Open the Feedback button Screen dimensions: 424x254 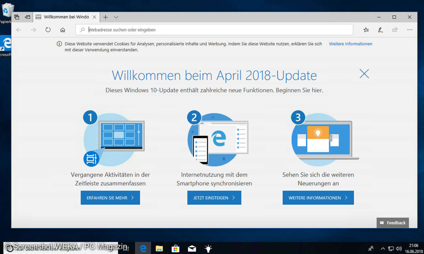pyautogui.click(x=393, y=223)
